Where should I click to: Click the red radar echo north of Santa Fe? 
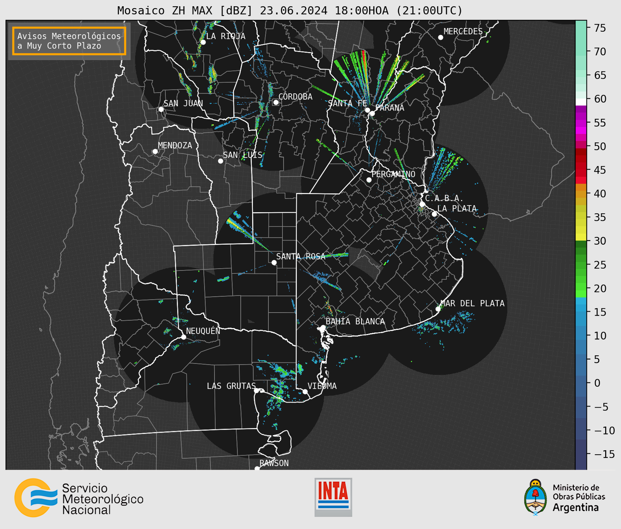364,59
